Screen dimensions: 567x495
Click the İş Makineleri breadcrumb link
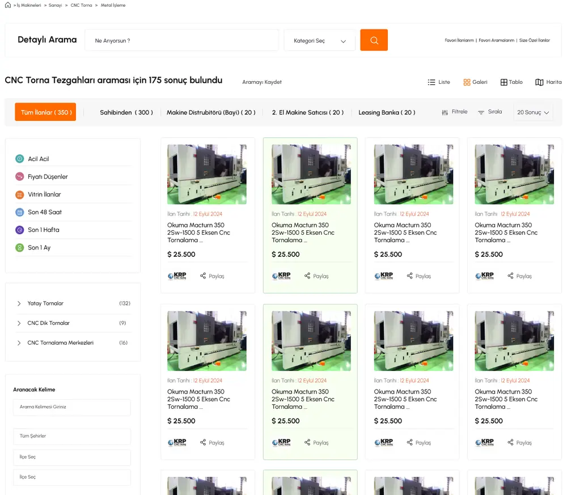(28, 6)
